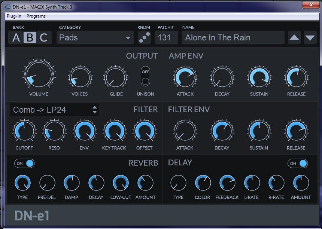Click the Glide knob

tap(115, 78)
